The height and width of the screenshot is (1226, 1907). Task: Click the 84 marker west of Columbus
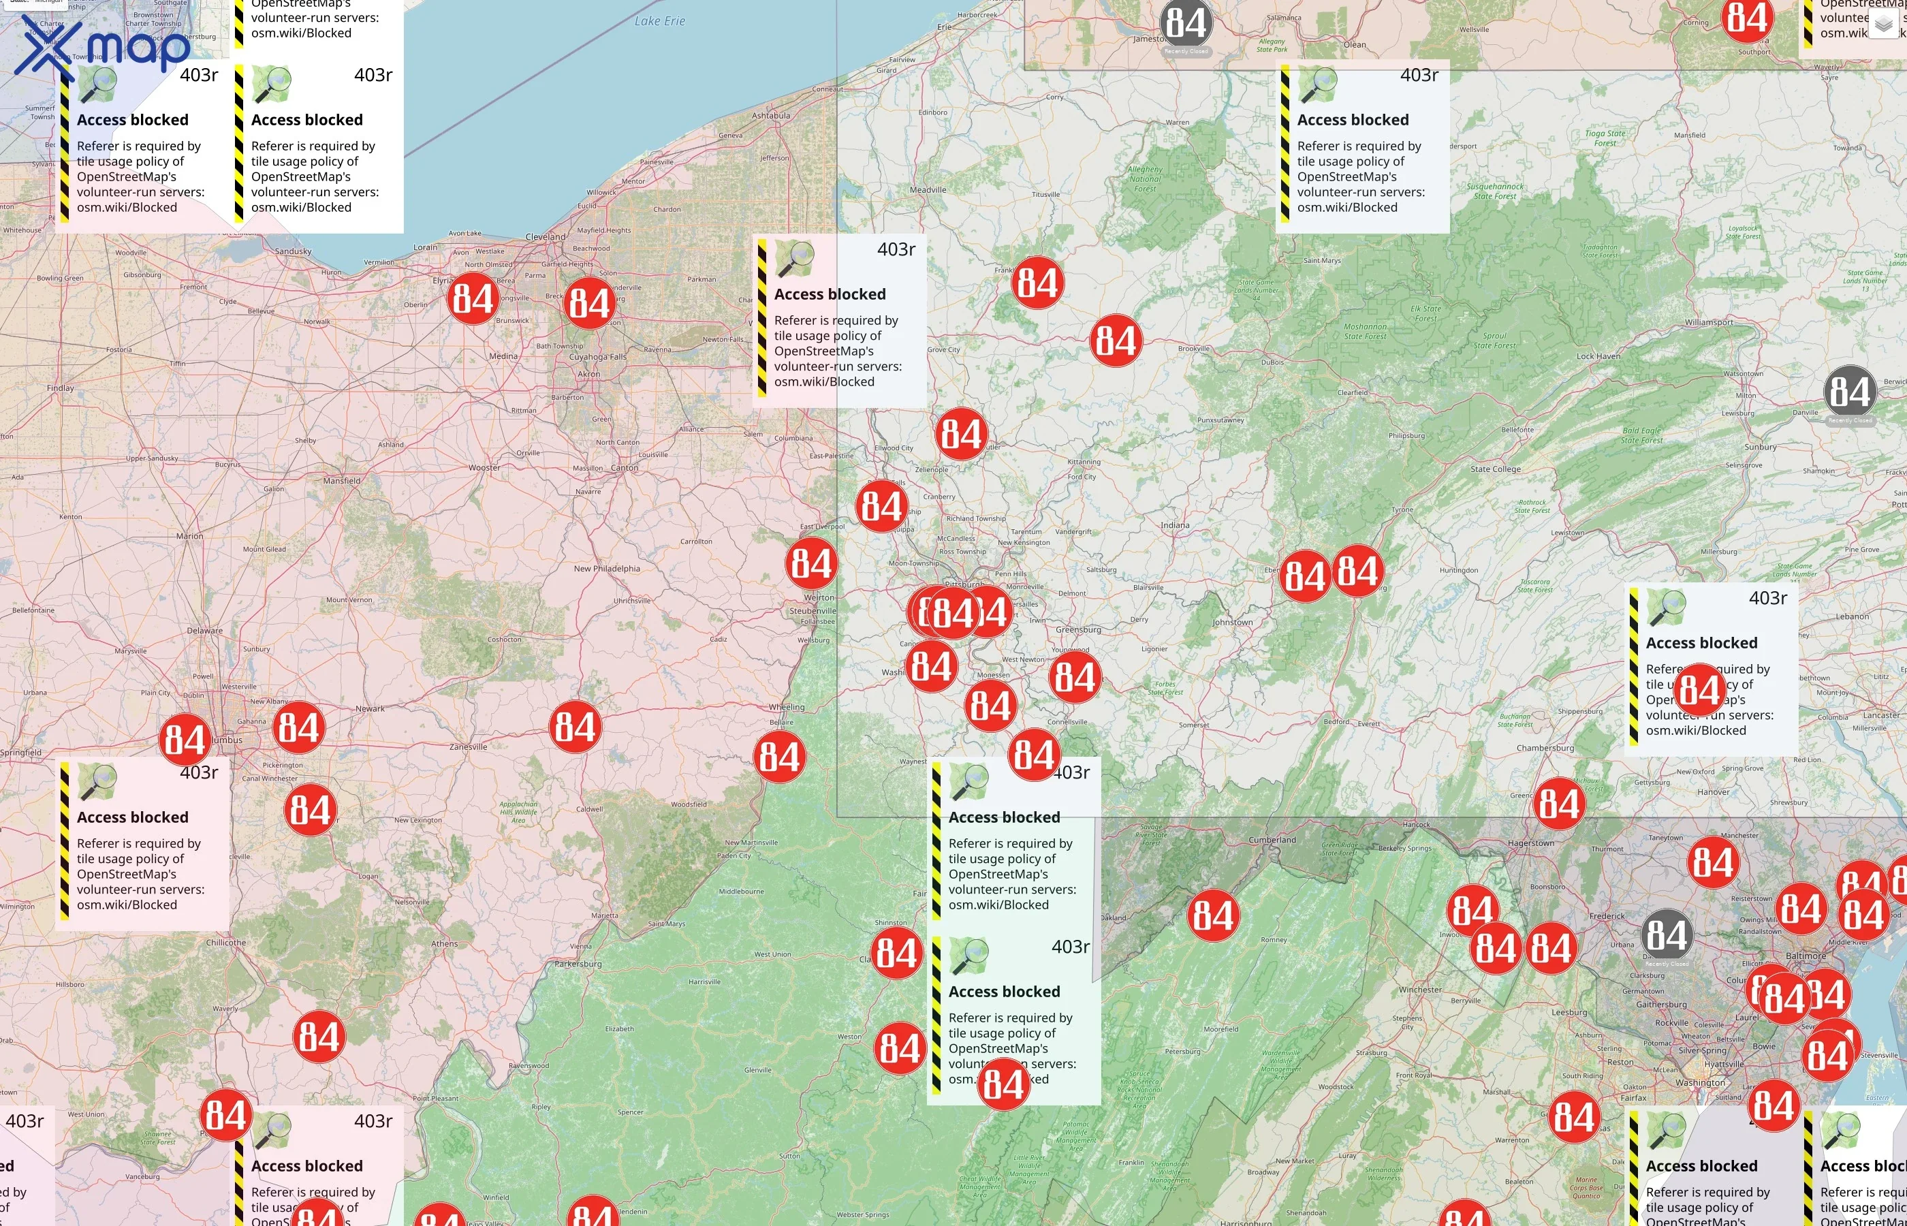click(x=185, y=740)
